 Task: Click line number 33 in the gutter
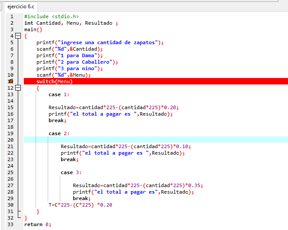click(10, 224)
